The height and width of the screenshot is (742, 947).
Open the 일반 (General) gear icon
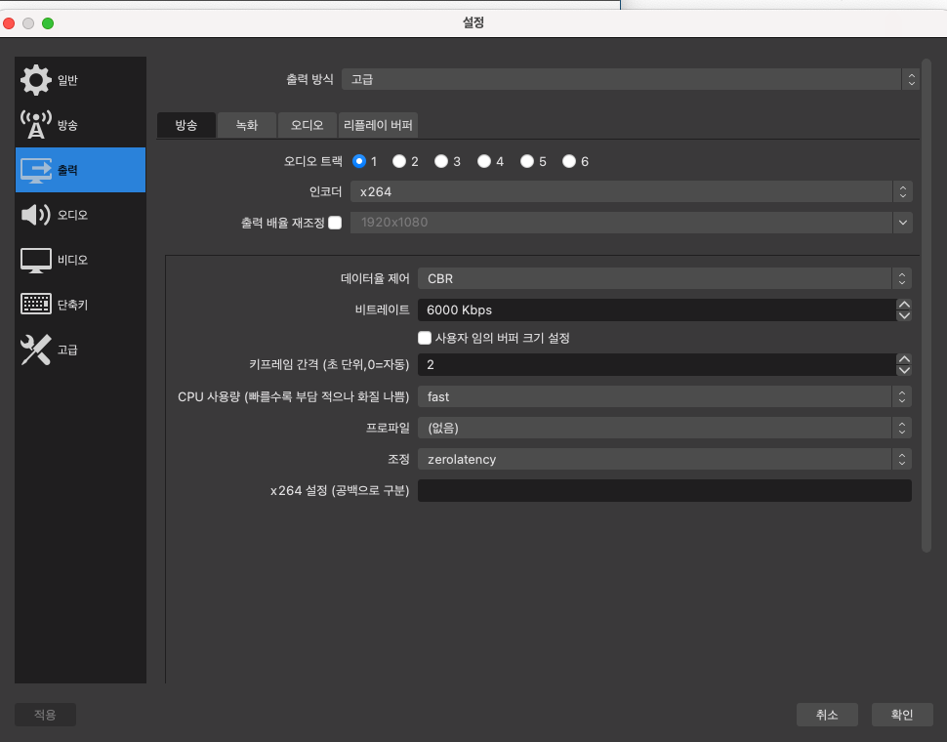pyautogui.click(x=36, y=80)
